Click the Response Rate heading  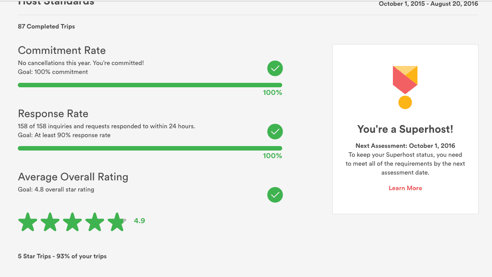(53, 114)
